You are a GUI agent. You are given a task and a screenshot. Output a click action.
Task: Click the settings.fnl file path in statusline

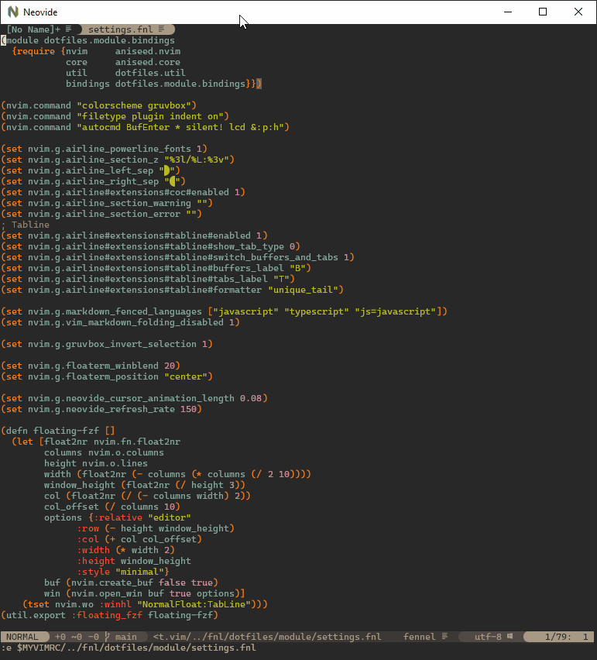[x=267, y=637]
